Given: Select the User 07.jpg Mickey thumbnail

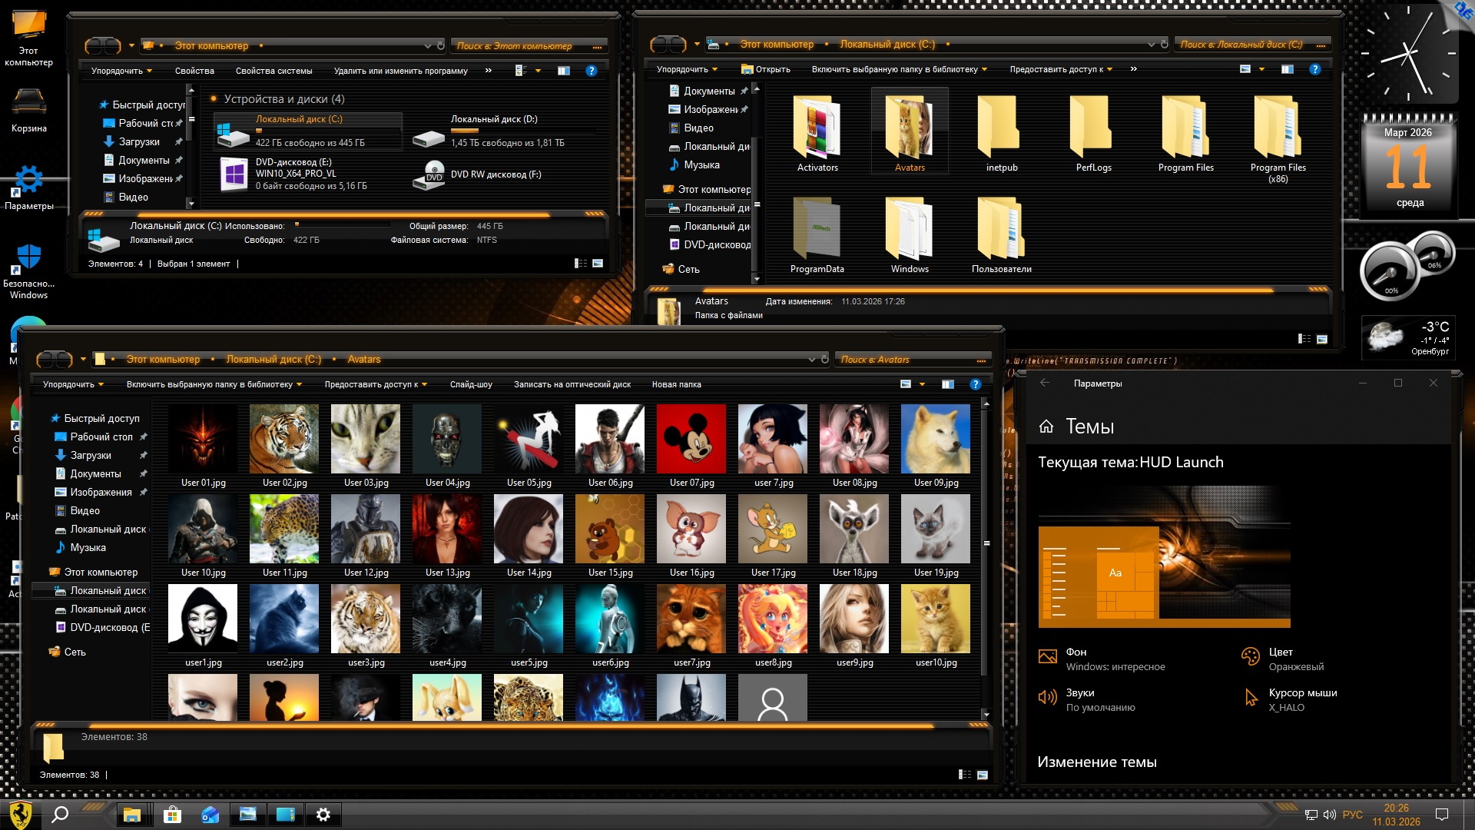Looking at the screenshot, I should coord(691,440).
